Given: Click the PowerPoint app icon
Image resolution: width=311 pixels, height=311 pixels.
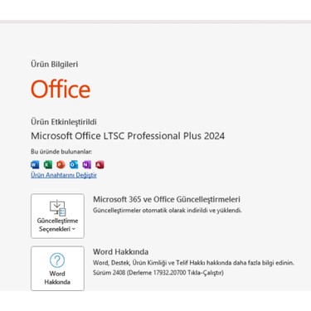Looking at the screenshot, I should 61,165.
